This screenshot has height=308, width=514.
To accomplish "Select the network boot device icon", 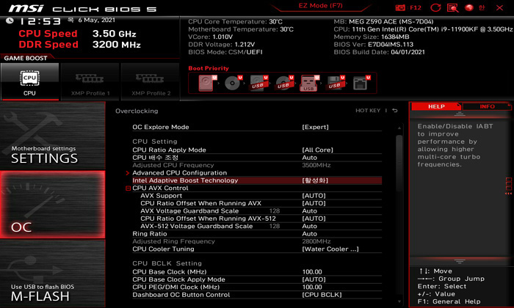I will (x=360, y=83).
